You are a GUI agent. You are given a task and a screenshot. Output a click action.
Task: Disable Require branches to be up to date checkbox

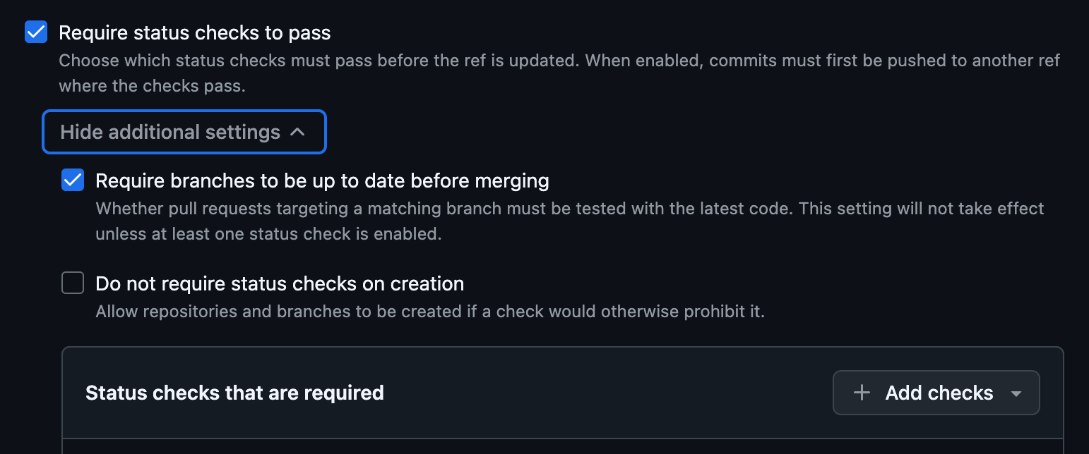pos(73,180)
